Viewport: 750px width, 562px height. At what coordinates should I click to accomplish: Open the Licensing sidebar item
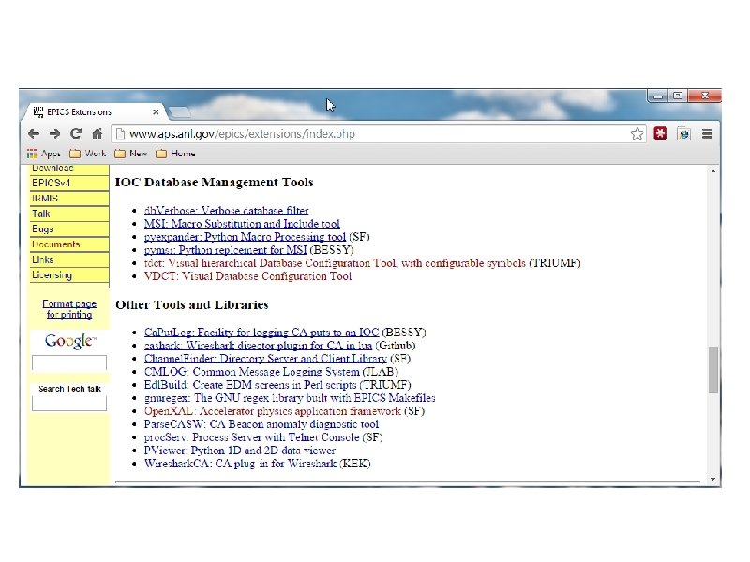69,274
